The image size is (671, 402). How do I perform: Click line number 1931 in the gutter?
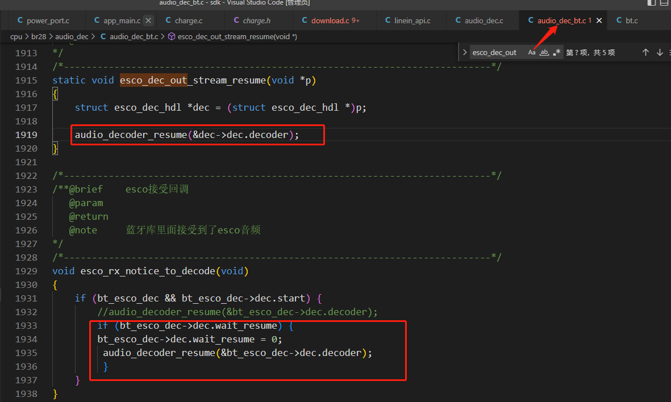(26, 298)
